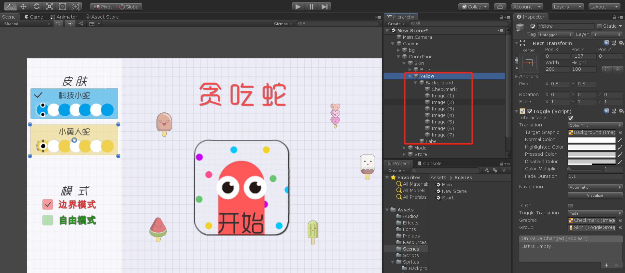Open the Gizmos dropdown
Image resolution: width=625 pixels, height=273 pixels.
283,24
